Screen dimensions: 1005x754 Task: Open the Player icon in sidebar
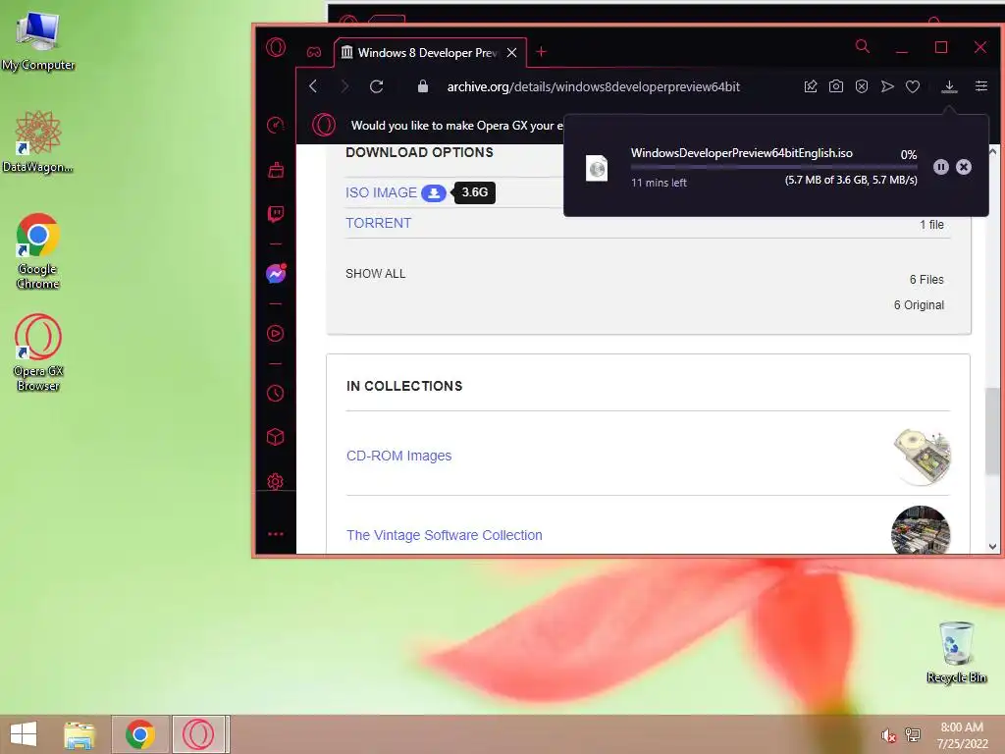tap(276, 334)
